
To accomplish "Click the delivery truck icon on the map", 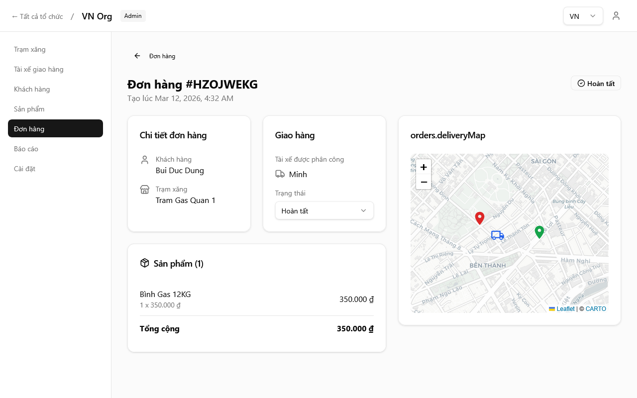I will (497, 235).
